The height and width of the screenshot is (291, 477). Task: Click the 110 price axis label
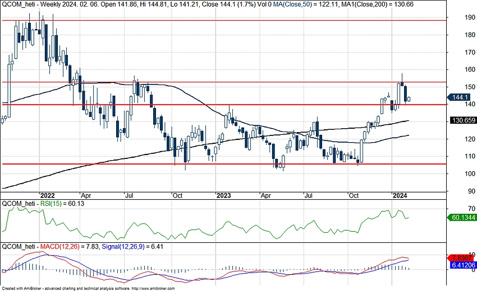coord(469,156)
